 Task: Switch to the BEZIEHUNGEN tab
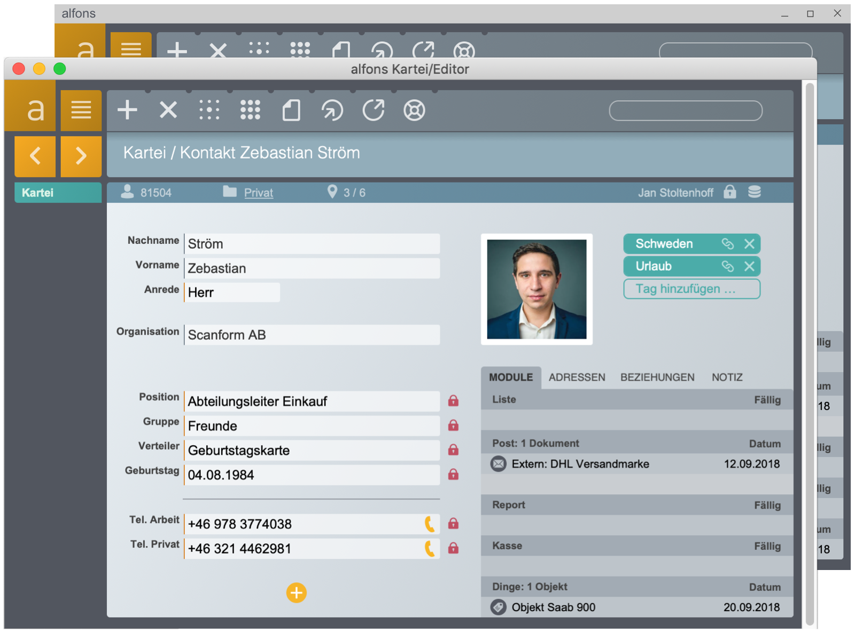(x=657, y=377)
